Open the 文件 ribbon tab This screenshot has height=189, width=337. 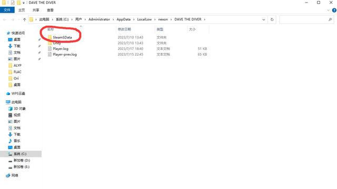7,10
